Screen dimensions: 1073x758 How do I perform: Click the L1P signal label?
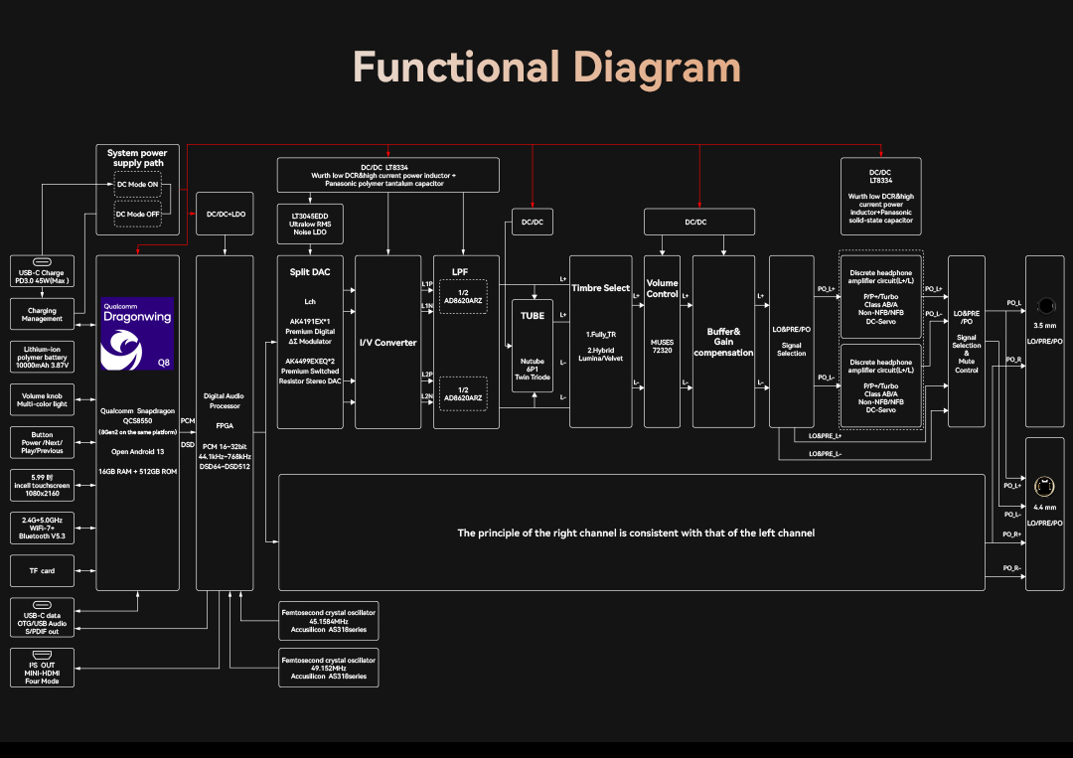pos(427,284)
